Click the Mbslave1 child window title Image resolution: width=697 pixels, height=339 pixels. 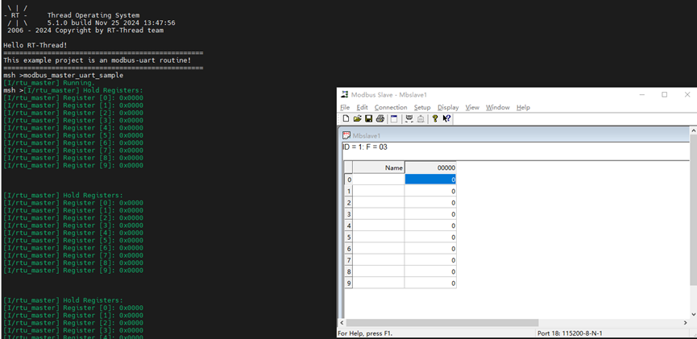point(367,135)
